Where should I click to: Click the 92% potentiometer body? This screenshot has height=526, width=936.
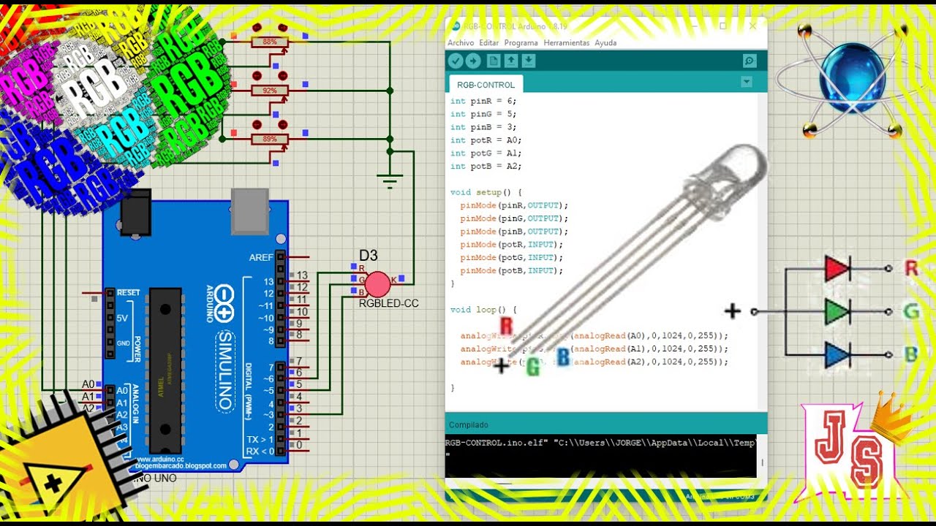pos(270,91)
